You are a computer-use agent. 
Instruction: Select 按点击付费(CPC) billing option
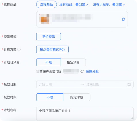(52, 49)
